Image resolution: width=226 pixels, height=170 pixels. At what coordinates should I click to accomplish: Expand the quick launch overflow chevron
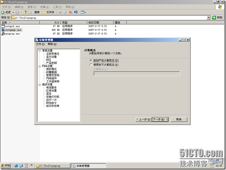tap(32, 165)
